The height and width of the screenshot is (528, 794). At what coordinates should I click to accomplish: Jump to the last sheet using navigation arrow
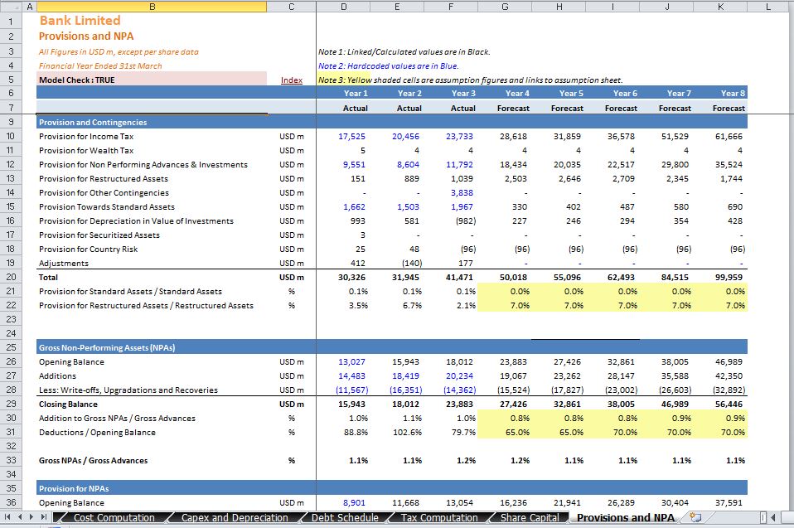pos(44,517)
